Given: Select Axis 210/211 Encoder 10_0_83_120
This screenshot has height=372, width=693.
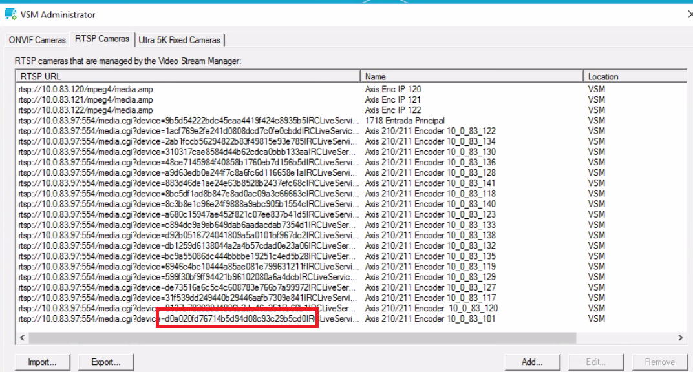Looking at the screenshot, I should coord(431,309).
